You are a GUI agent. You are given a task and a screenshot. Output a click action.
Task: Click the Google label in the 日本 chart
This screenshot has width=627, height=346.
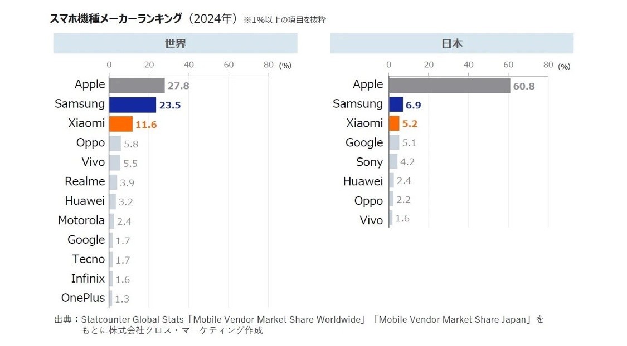364,142
